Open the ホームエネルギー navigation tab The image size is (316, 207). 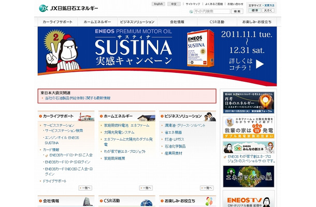97,22
